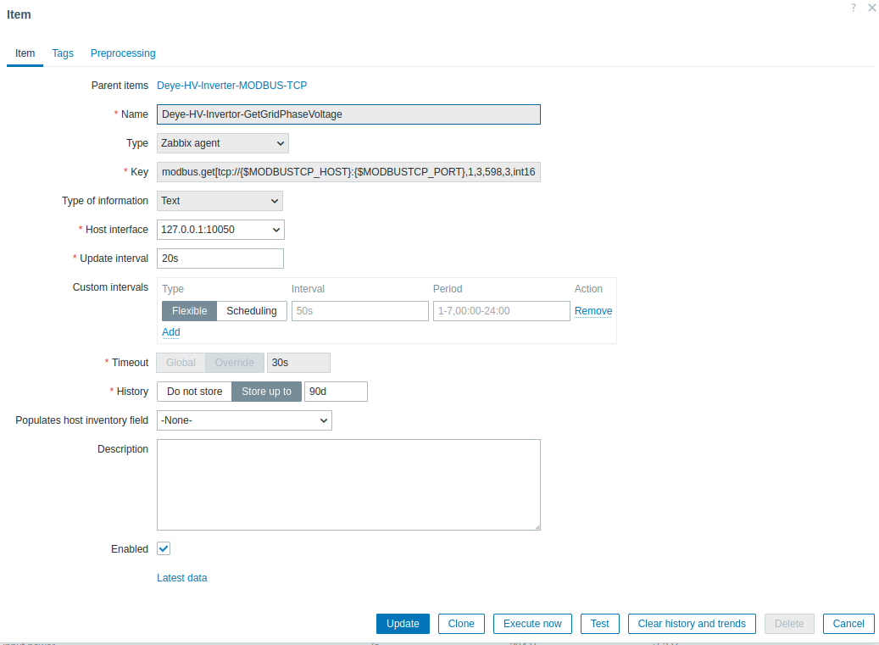Click the Clone button
This screenshot has width=879, height=645.
[x=461, y=624]
